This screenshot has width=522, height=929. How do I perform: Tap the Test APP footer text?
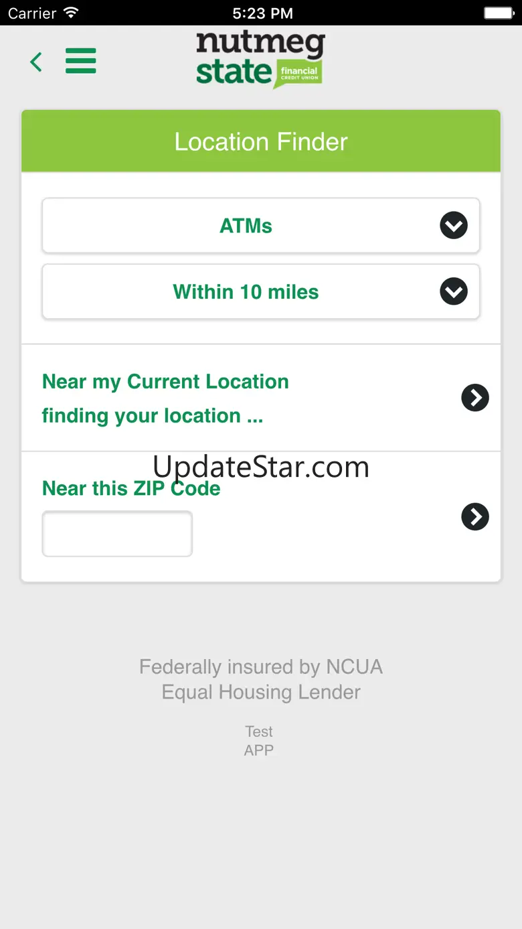(259, 741)
